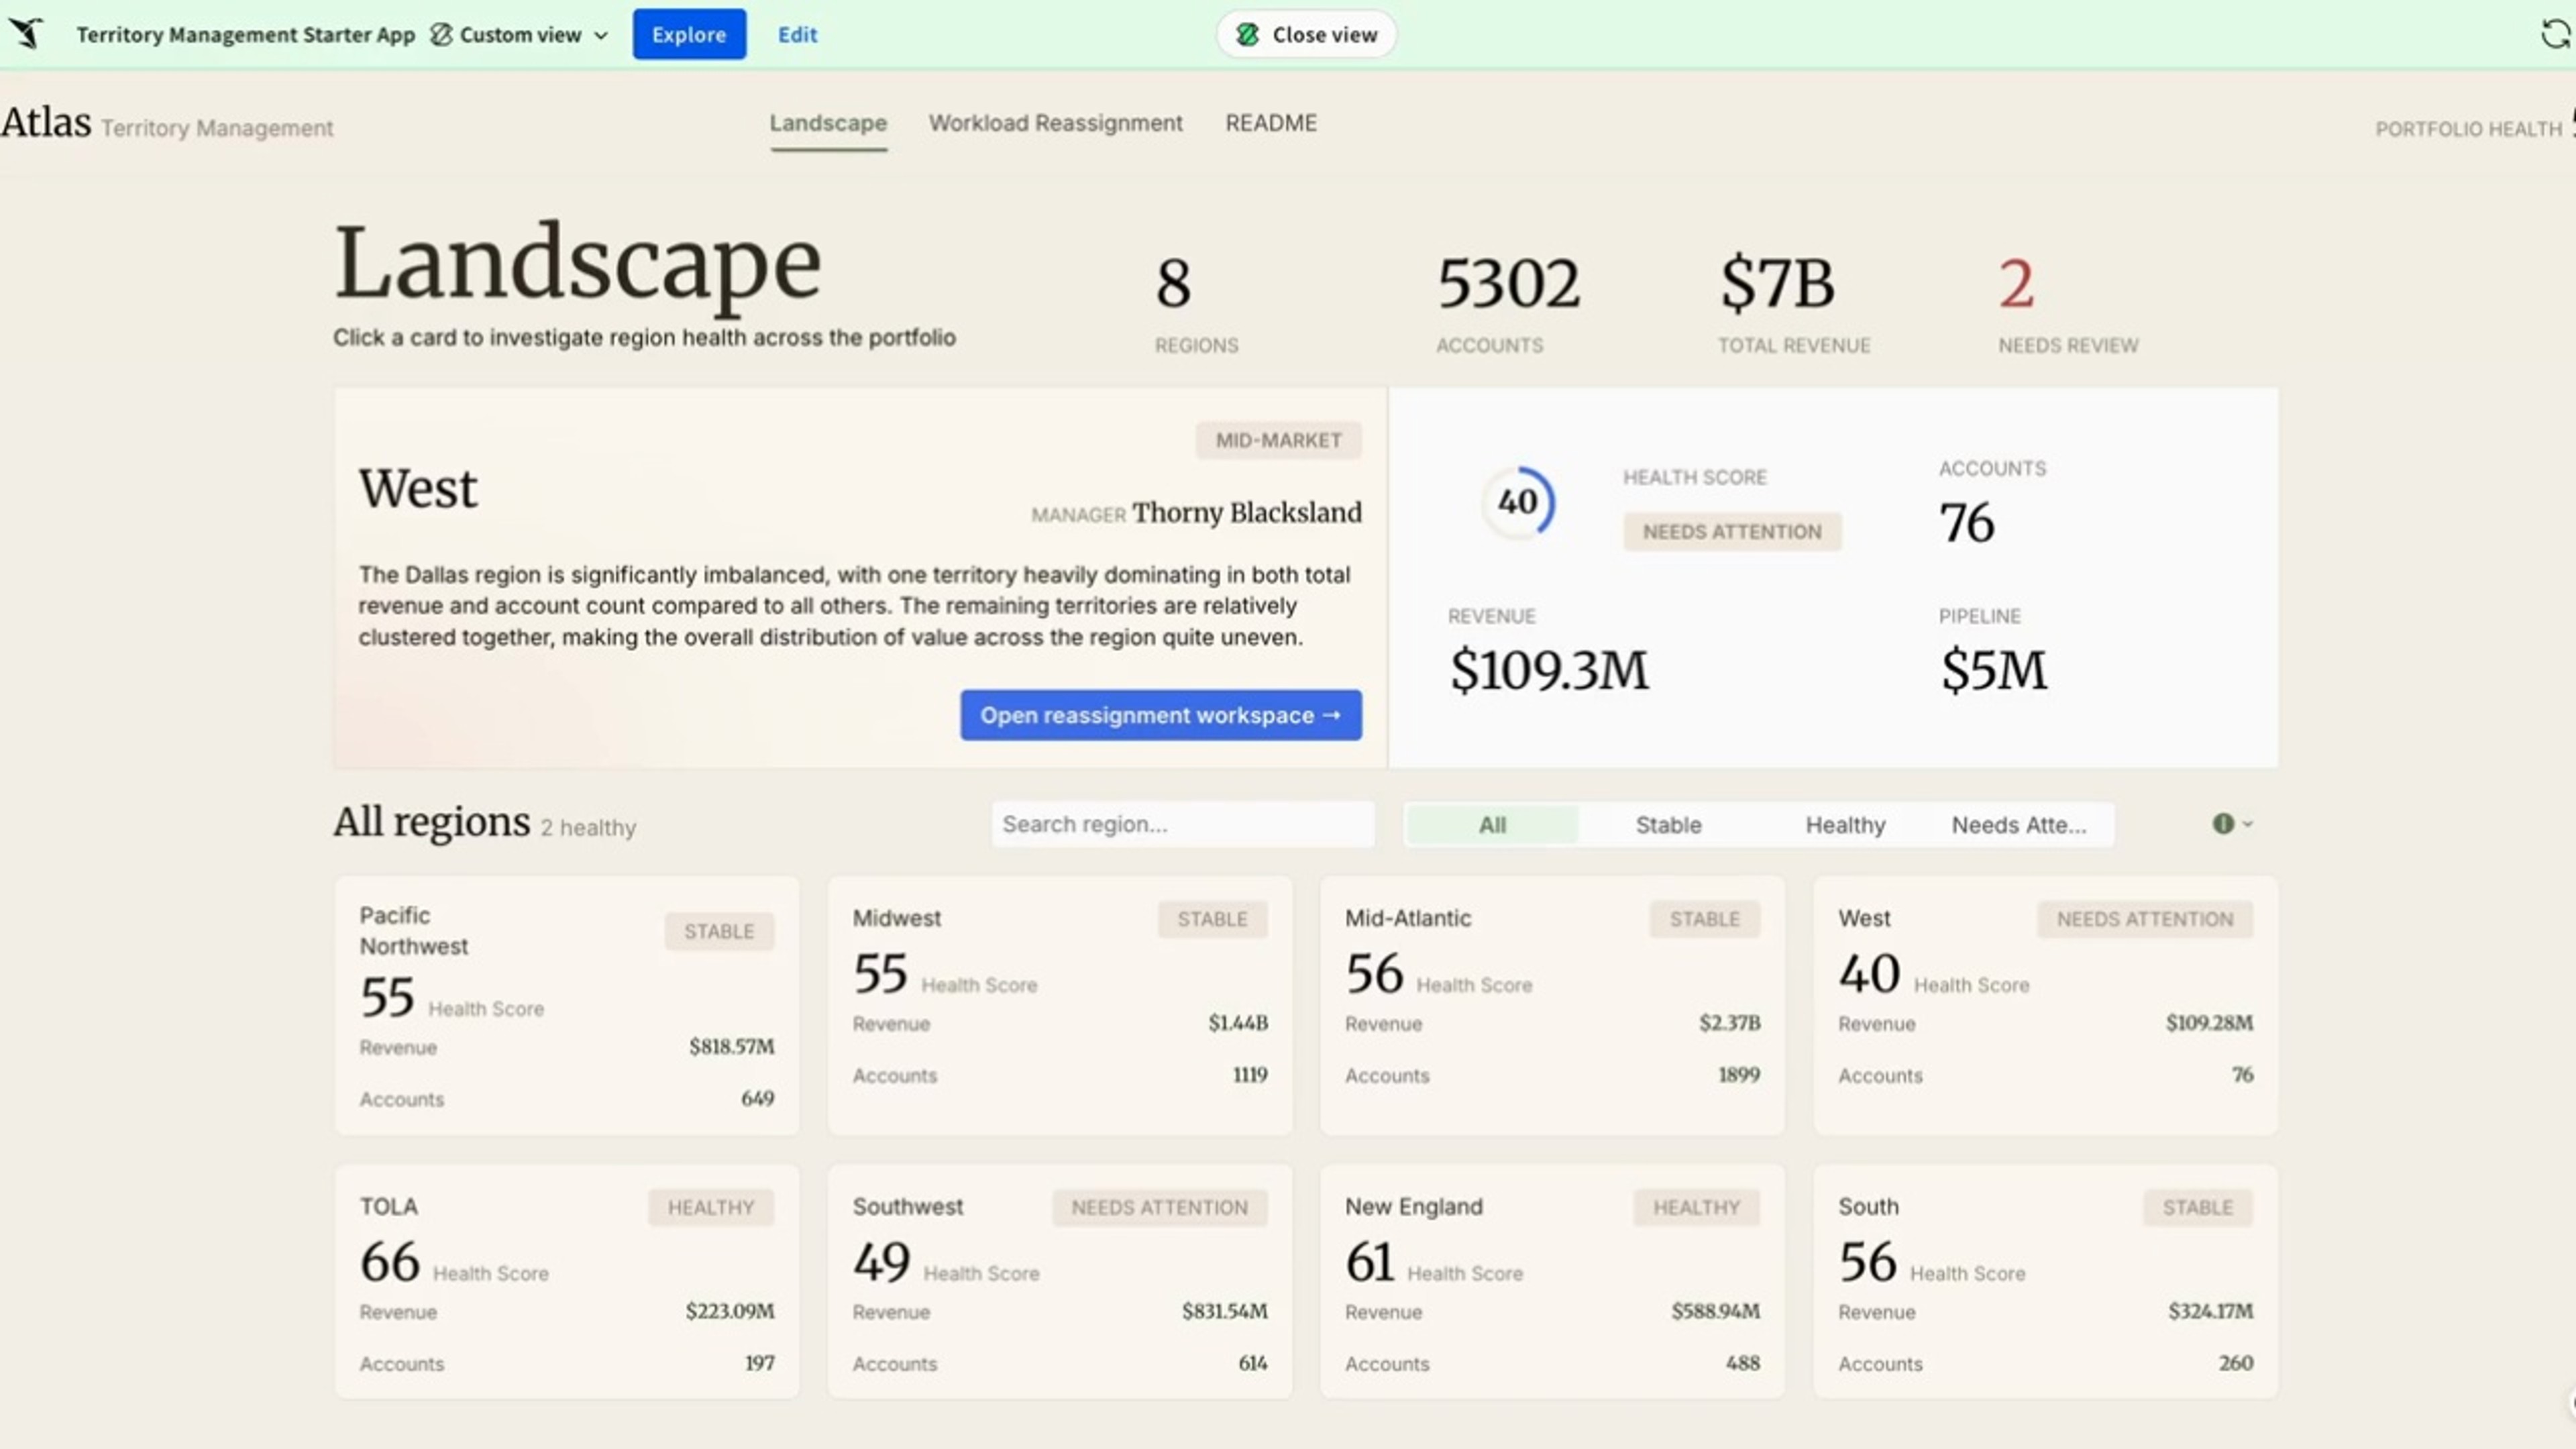The height and width of the screenshot is (1449, 2576).
Task: Open the Midwest region card
Action: click(x=1060, y=1005)
